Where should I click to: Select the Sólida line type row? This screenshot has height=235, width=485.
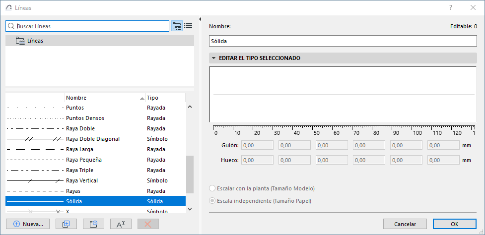[x=96, y=201]
